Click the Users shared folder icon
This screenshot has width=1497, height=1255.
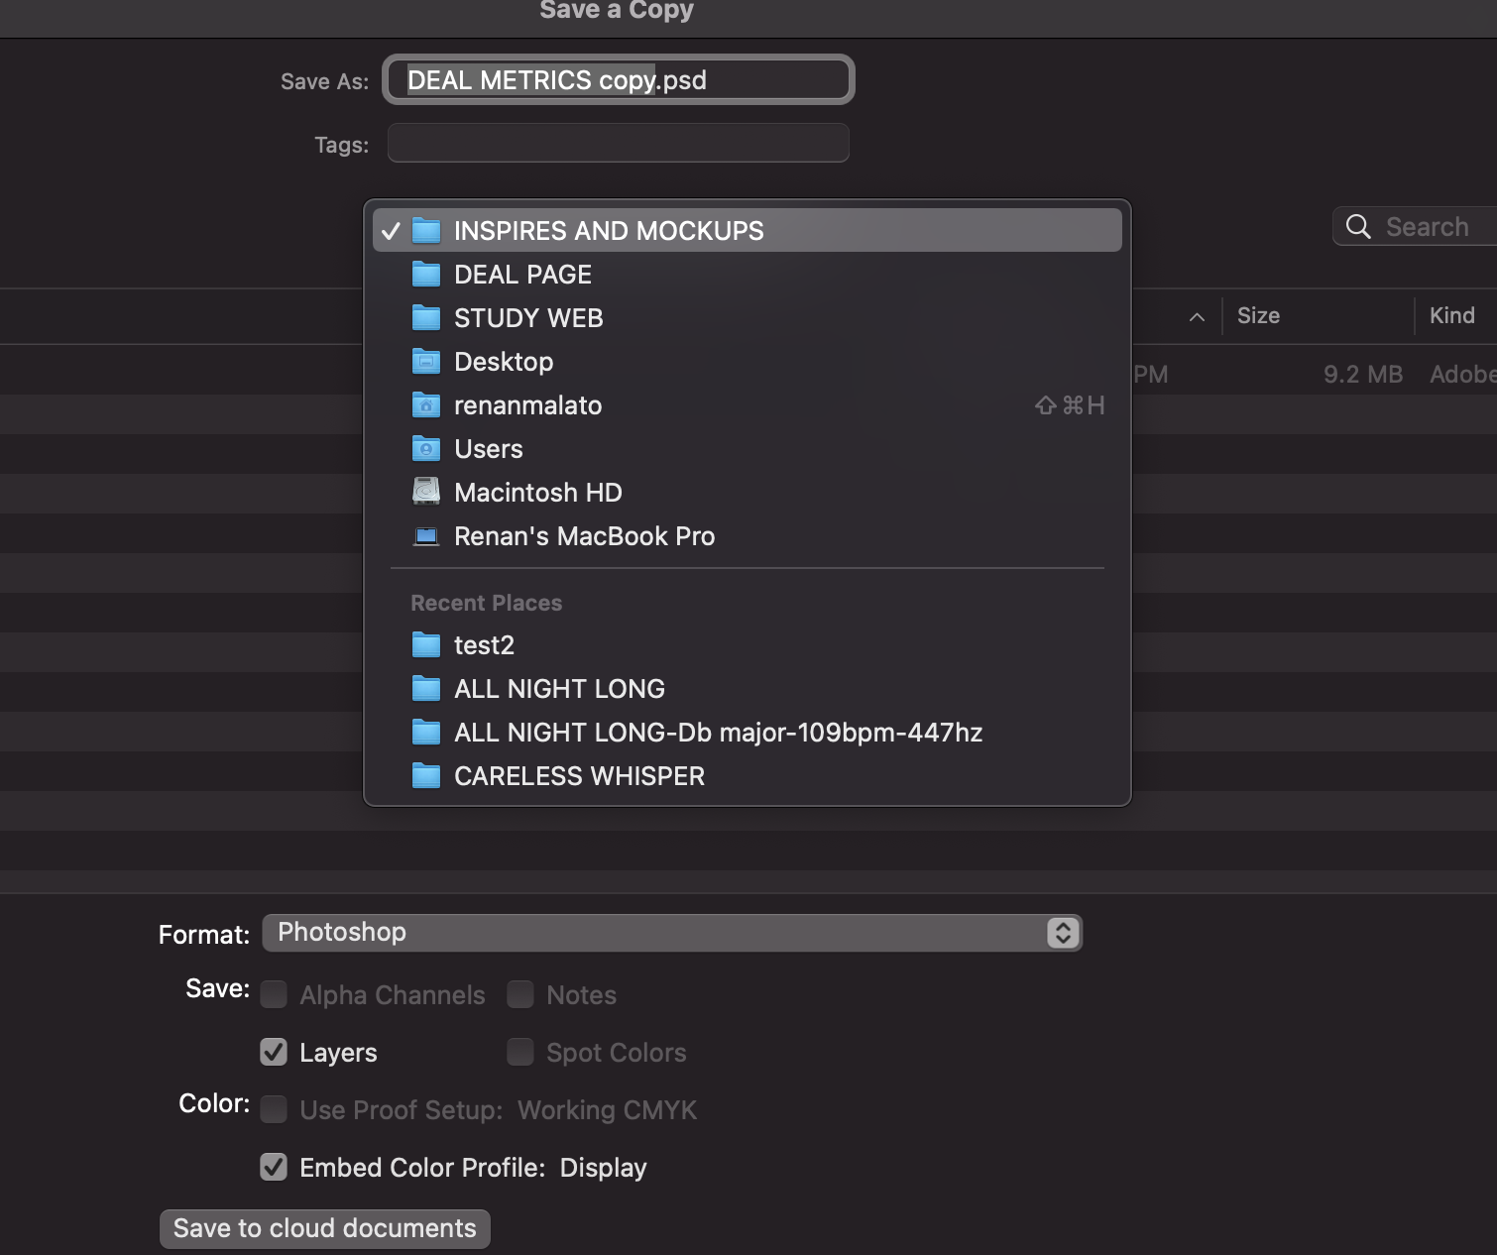click(425, 448)
